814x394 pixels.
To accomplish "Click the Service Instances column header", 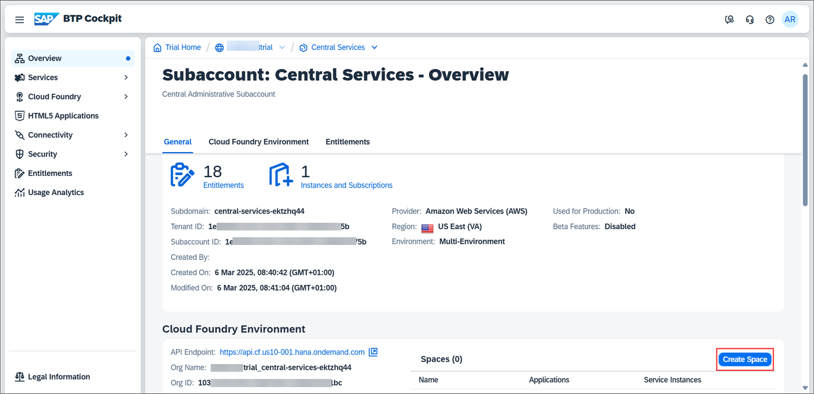I will 673,380.
